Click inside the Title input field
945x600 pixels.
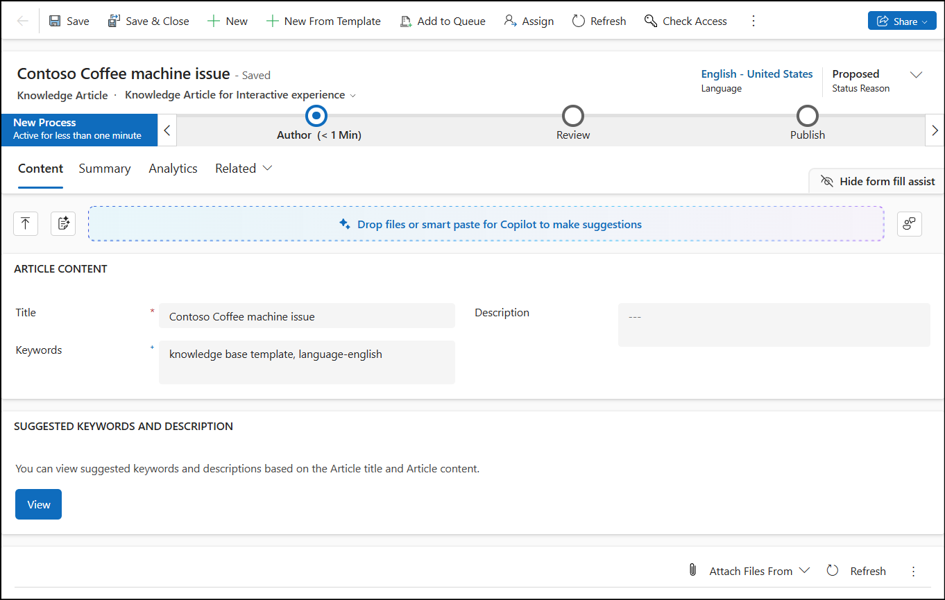coord(305,316)
